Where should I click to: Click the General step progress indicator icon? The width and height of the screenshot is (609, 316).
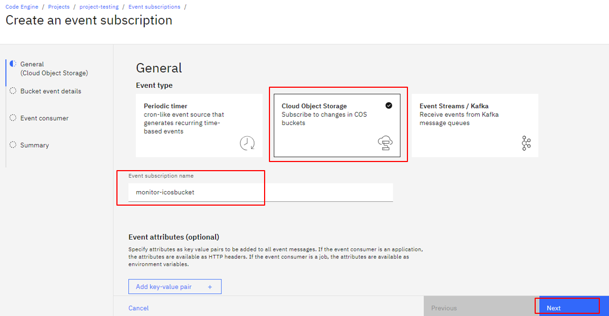13,64
